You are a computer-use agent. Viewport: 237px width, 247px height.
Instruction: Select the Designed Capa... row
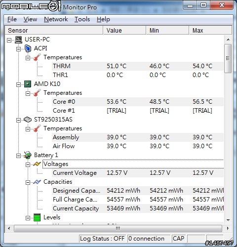coord(138,191)
